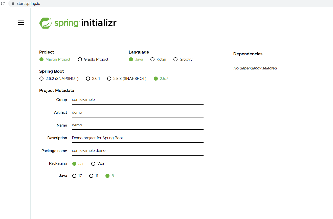Click the Group field label
The width and height of the screenshot is (333, 219).
[62, 100]
